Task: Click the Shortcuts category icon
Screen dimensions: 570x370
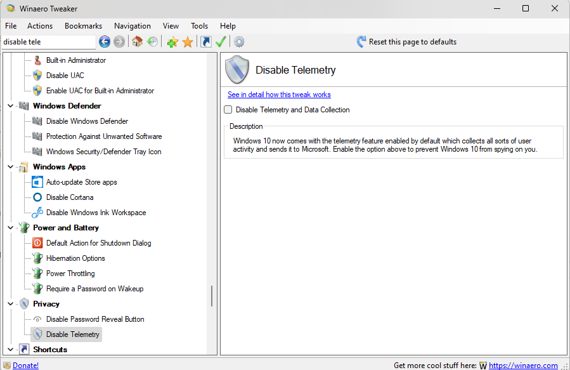Action: [x=24, y=350]
